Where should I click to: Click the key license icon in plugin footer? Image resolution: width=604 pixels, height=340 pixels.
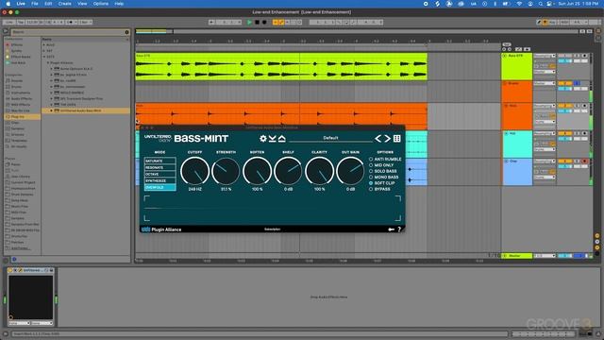click(x=391, y=229)
